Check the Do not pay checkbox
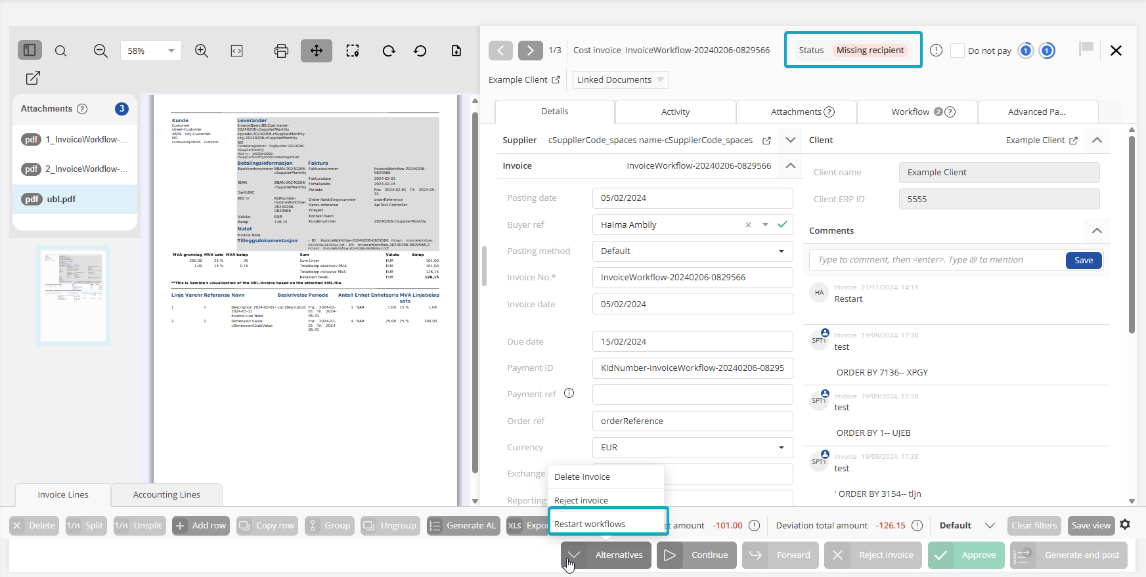Image resolution: width=1146 pixels, height=577 pixels. 958,51
